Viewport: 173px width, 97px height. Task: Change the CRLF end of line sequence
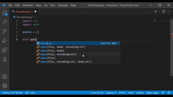[x=131, y=93]
